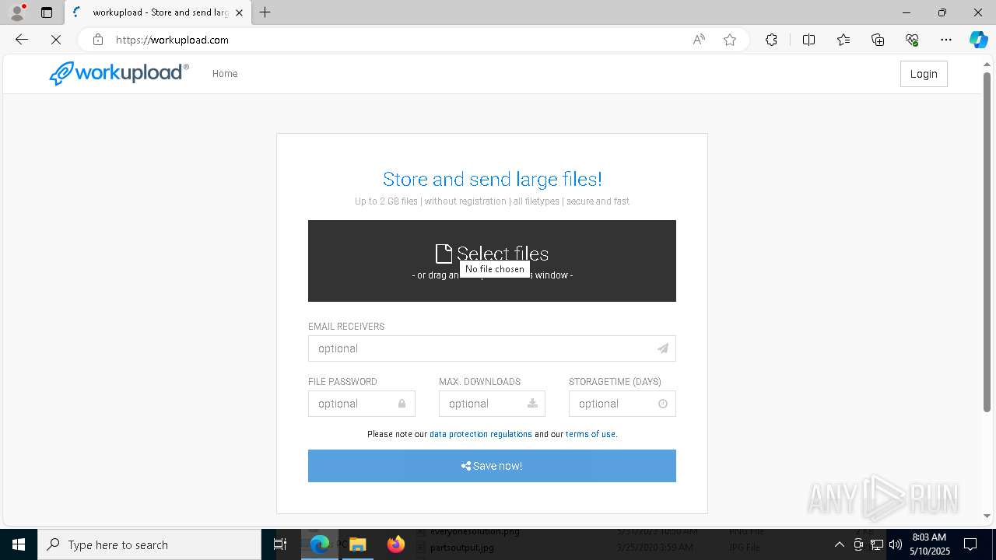Image resolution: width=996 pixels, height=560 pixels.
Task: Switch to Microsoft Edge in taskbar
Action: click(320, 544)
